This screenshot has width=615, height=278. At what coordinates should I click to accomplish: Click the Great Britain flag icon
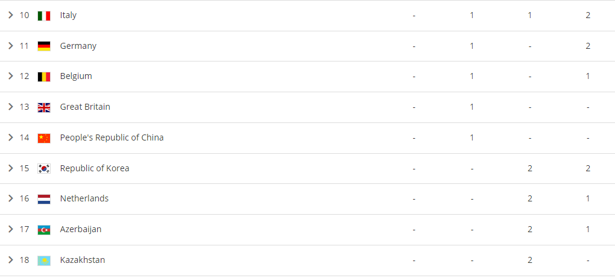[44, 107]
